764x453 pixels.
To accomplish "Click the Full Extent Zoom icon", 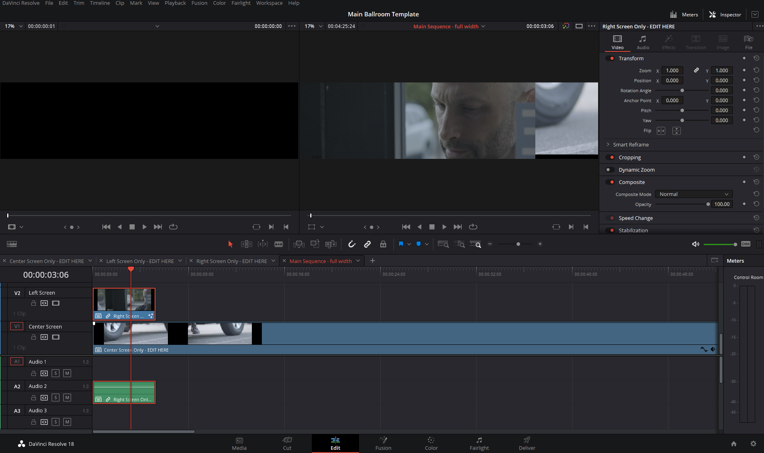I will (x=443, y=244).
